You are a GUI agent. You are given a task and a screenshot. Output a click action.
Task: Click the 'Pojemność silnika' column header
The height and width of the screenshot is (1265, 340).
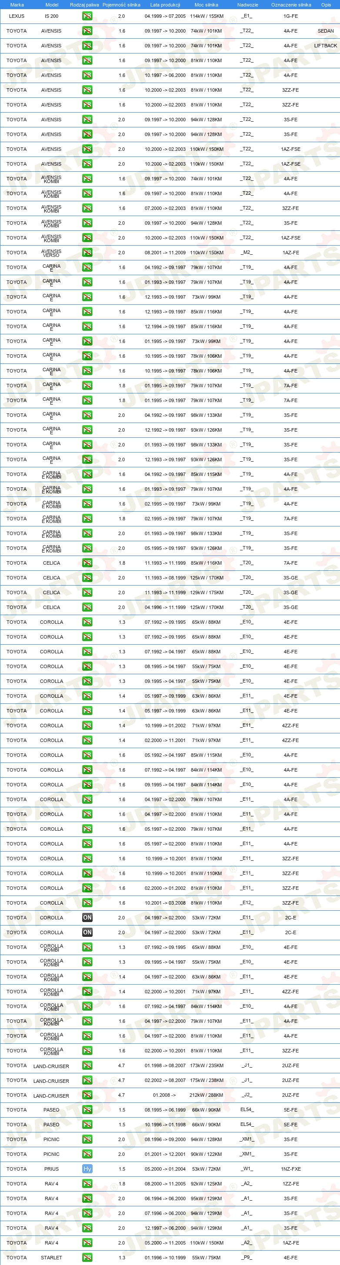click(x=121, y=4)
